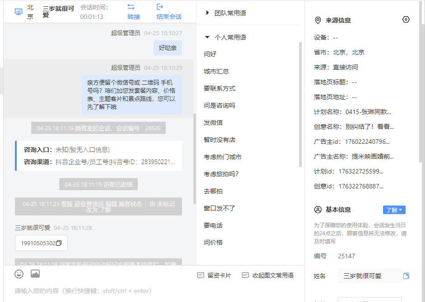The image size is (425, 302).
Task: Choose the 问是咨询吗 quick phrase
Action: pos(220,105)
